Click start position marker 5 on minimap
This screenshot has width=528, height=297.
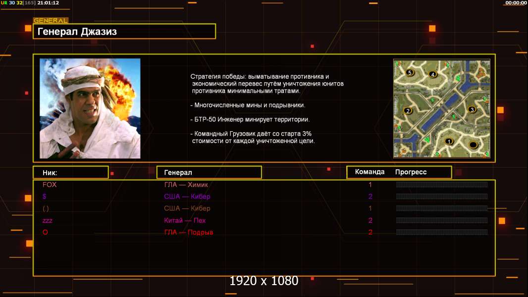410,72
